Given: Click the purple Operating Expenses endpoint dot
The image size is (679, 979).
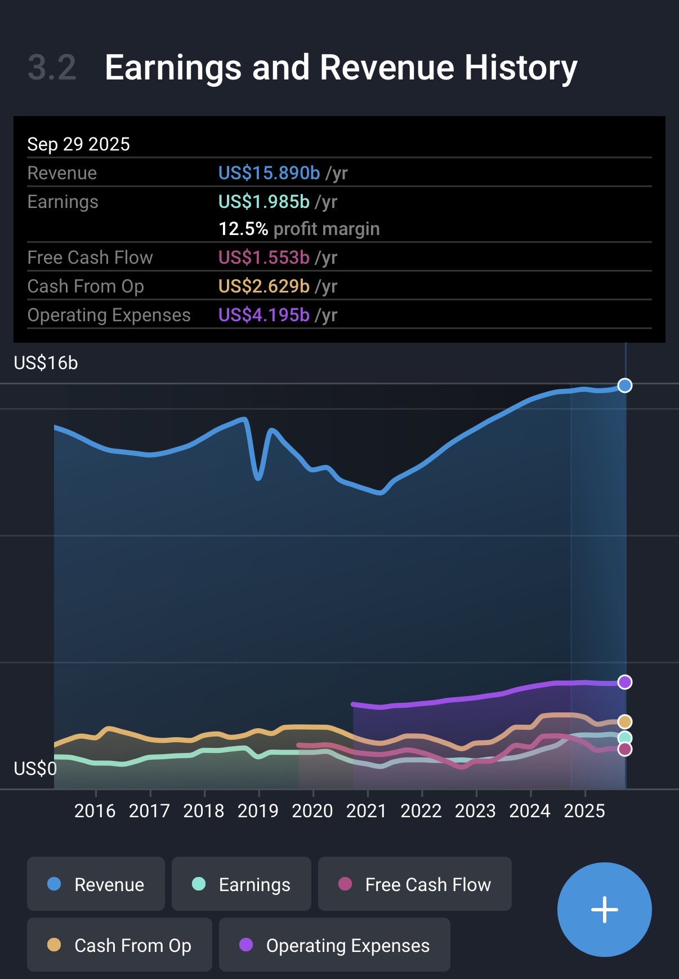Looking at the screenshot, I should pyautogui.click(x=624, y=682).
